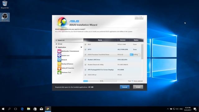This screenshot has height=112, width=199.
Task: Click the network tray icon
Action: point(174,109)
